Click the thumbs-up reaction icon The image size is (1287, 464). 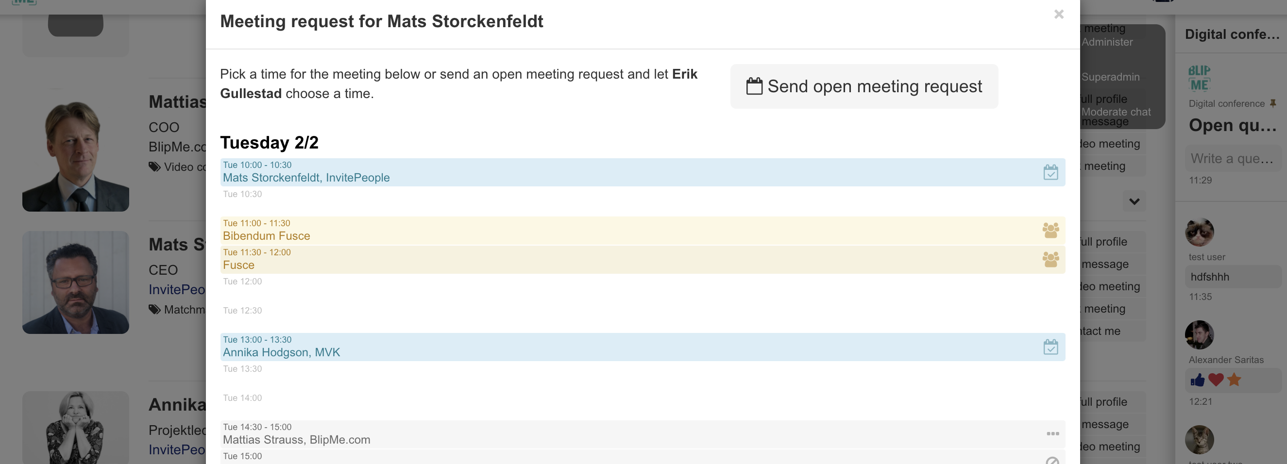tap(1197, 380)
